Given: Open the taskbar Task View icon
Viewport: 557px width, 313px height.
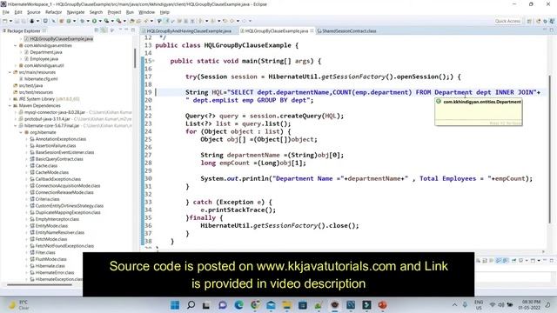Looking at the screenshot, I should [x=206, y=305].
